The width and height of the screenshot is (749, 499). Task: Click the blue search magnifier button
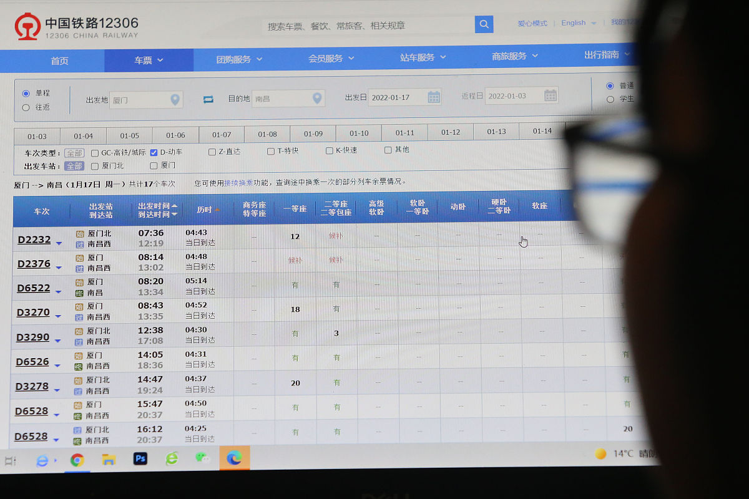tap(484, 24)
